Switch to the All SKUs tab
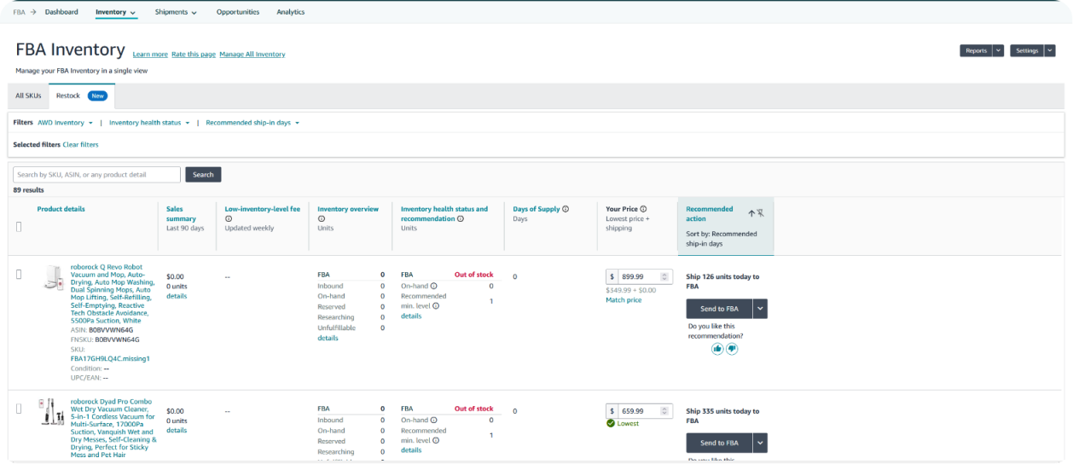 click(28, 96)
